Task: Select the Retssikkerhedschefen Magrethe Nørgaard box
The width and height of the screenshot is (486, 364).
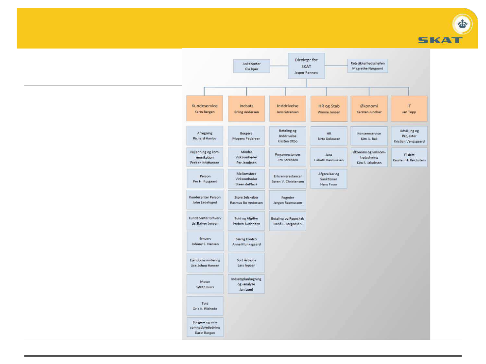Action: [x=367, y=66]
